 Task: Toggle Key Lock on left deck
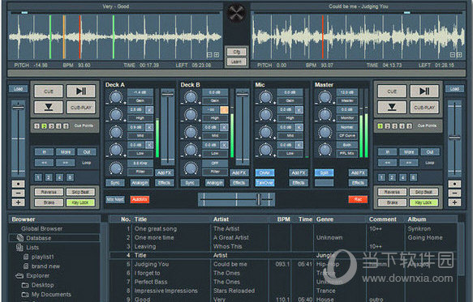click(80, 202)
